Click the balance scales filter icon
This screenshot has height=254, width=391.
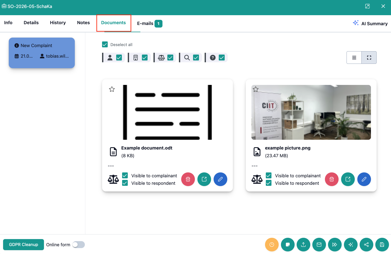161,58
